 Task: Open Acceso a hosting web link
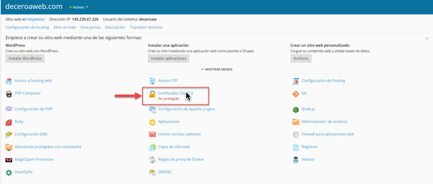[x=33, y=81]
